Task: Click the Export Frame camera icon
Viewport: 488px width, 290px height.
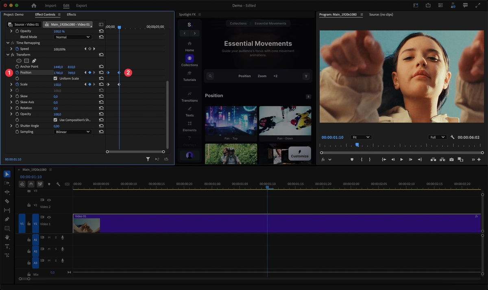Action: click(x=451, y=160)
